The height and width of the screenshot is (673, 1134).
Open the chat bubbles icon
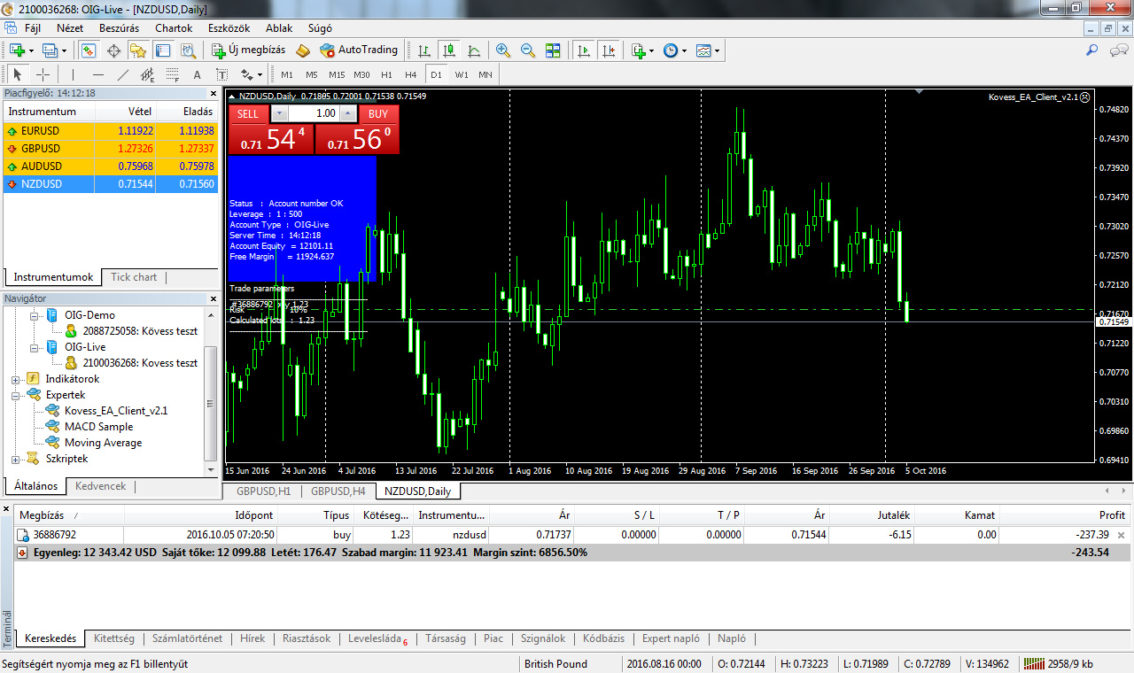(1118, 50)
